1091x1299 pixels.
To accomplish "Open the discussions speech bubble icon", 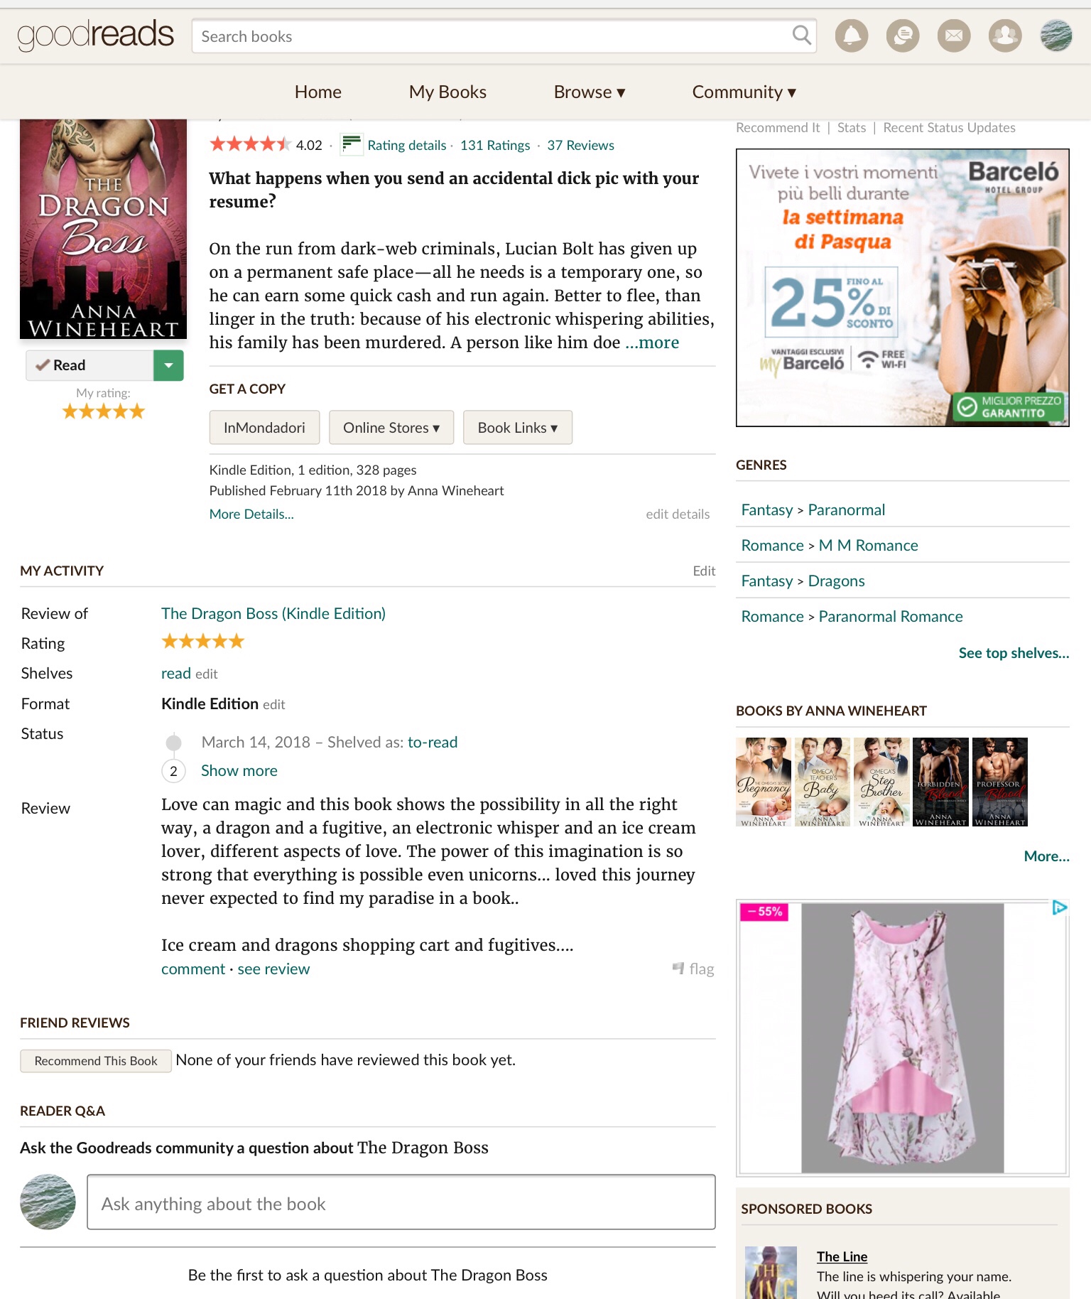I will [903, 36].
